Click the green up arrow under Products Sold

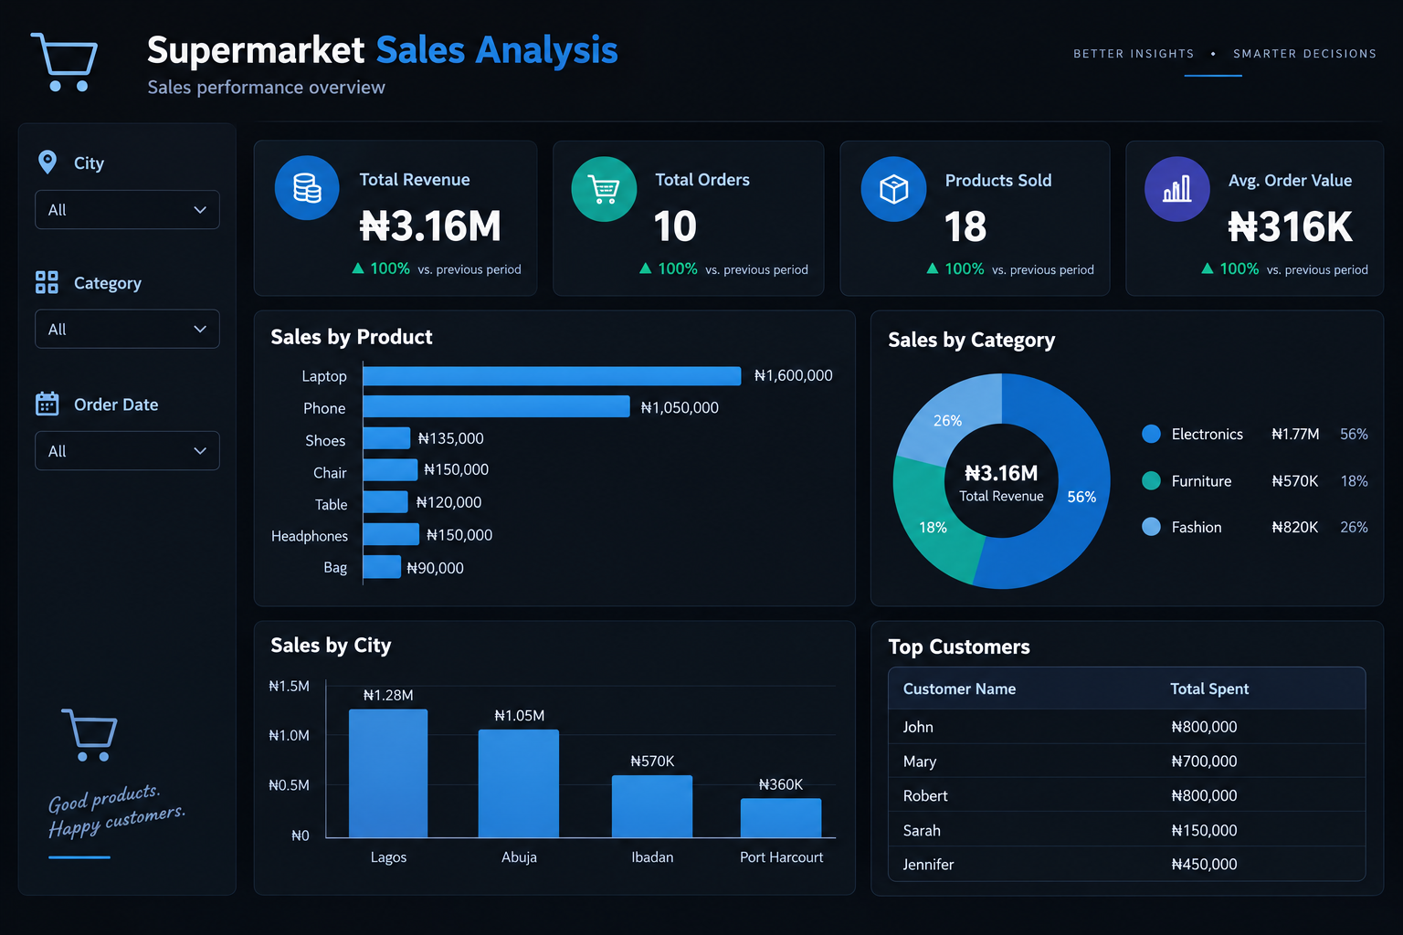click(x=933, y=268)
